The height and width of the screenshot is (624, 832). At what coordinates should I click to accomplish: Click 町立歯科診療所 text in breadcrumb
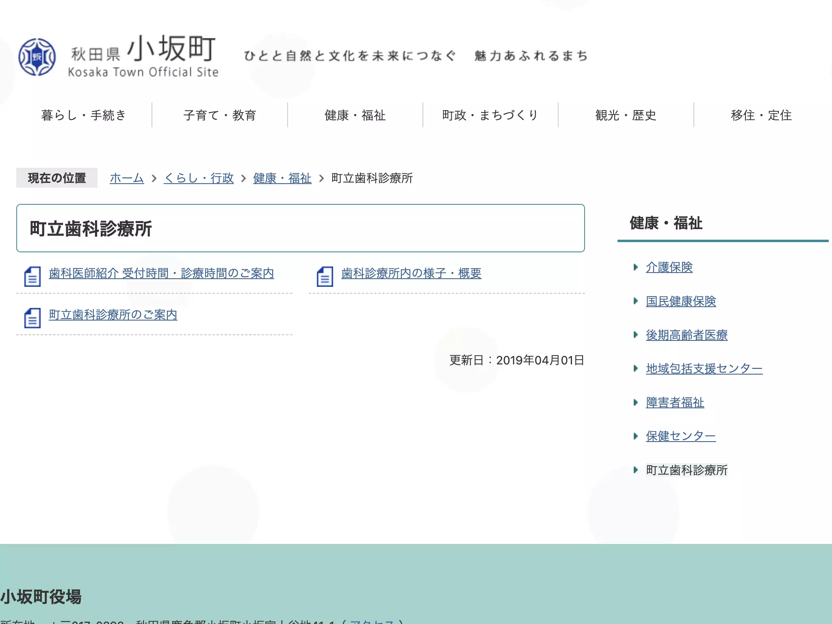point(372,178)
